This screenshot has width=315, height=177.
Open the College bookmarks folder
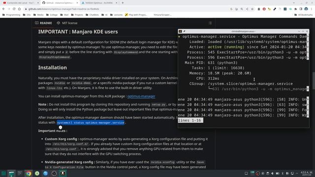52,15
